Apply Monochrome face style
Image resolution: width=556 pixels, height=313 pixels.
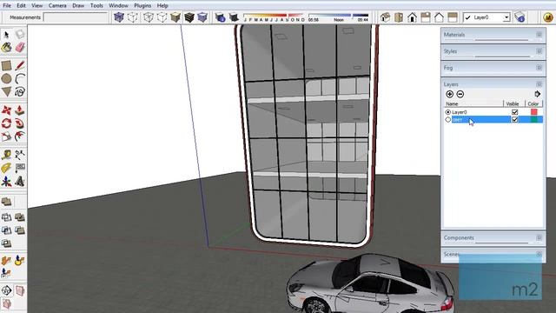click(x=202, y=17)
